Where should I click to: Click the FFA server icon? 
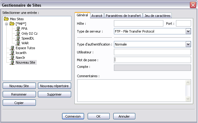tap(18, 29)
